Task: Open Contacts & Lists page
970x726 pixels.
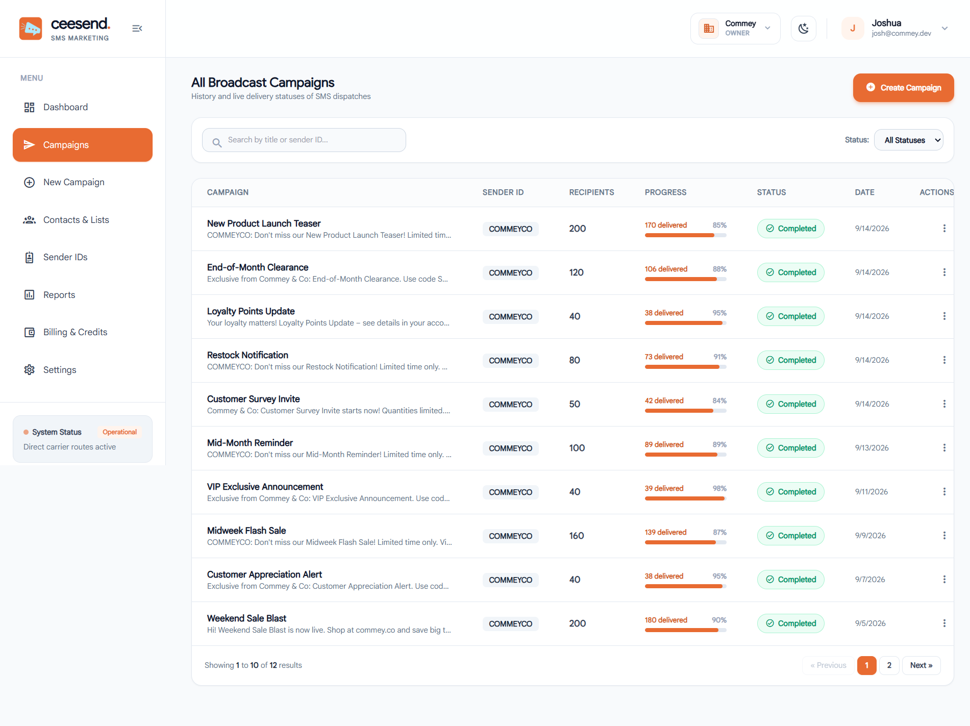Action: [x=83, y=220]
